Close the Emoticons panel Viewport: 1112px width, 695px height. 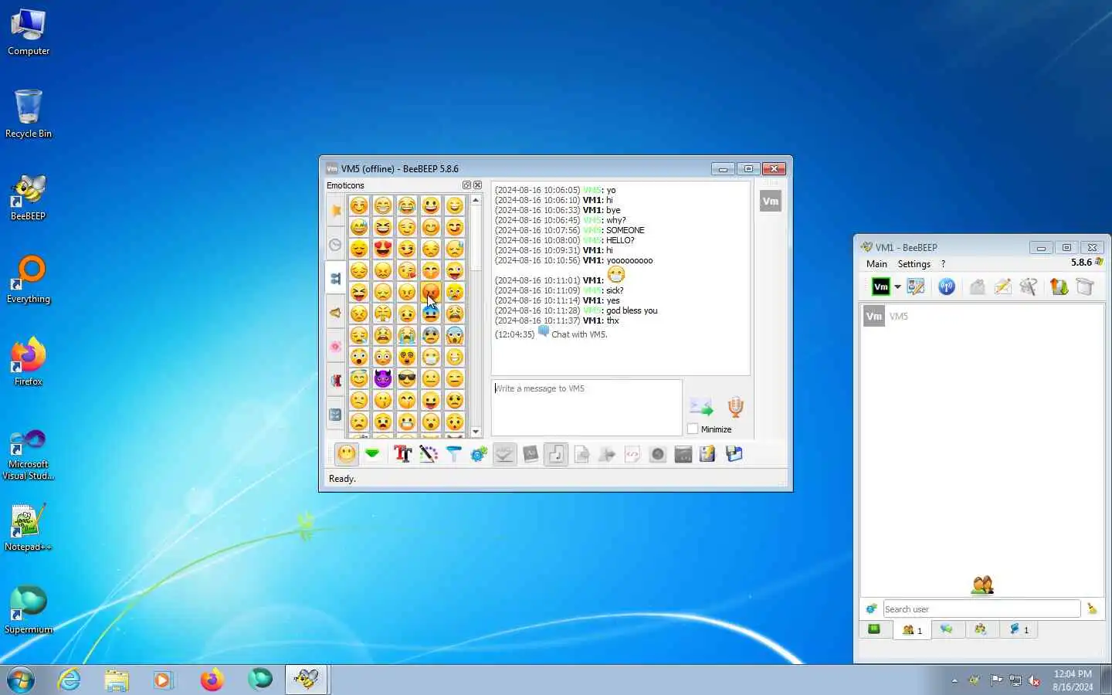tap(477, 185)
